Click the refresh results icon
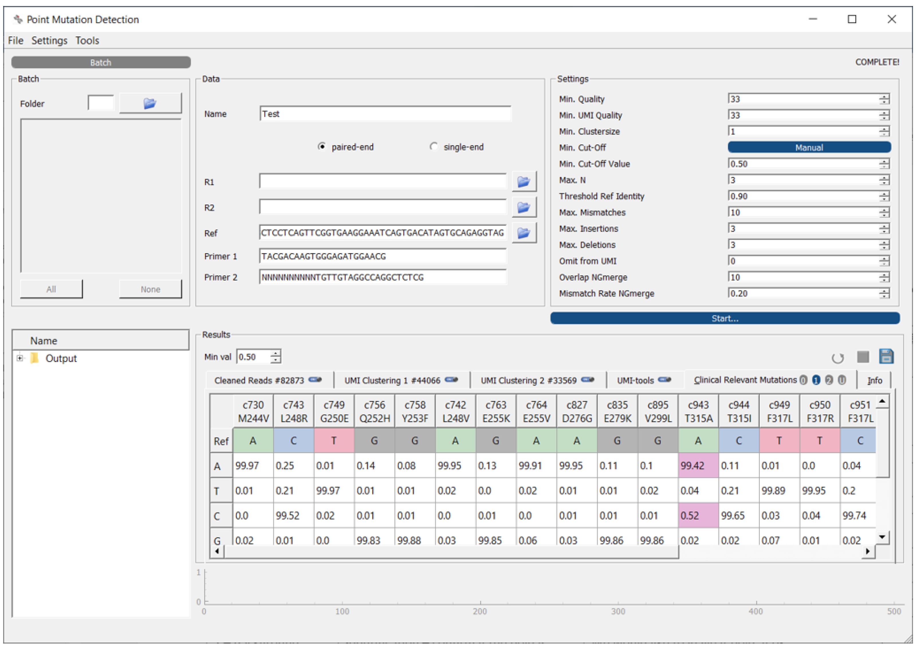 click(837, 358)
